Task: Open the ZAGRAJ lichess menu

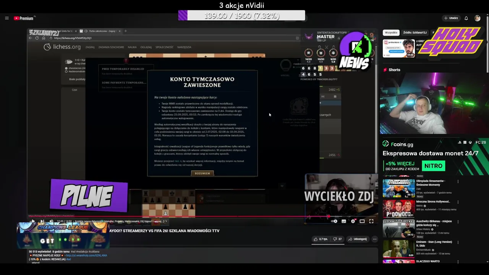Action: point(90,47)
